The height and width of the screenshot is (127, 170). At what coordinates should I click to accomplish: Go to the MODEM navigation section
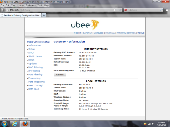point(77,33)
